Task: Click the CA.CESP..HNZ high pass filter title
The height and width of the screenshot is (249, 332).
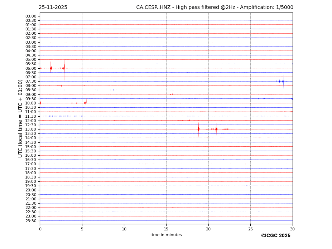Action: (x=215, y=8)
